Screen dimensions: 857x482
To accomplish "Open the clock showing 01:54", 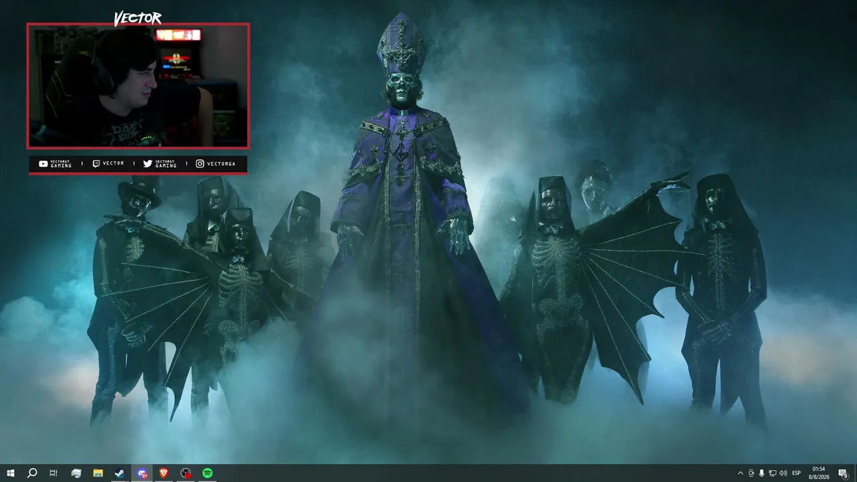I will (819, 473).
